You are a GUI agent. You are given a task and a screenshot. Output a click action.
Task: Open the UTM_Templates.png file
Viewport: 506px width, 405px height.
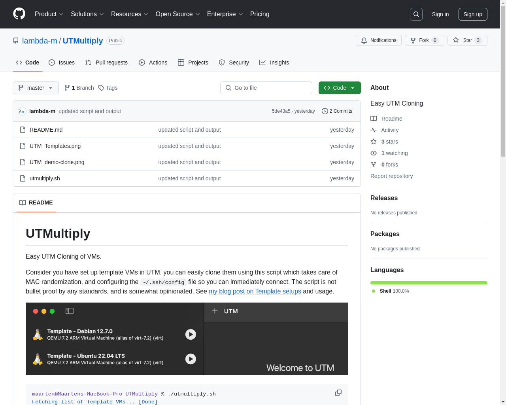[55, 146]
